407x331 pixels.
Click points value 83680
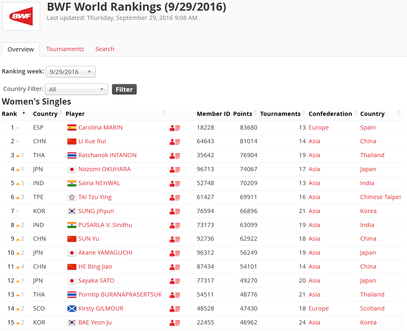coord(249,127)
